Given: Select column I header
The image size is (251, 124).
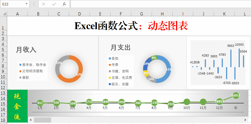Looking at the screenshot, I should [183, 14].
